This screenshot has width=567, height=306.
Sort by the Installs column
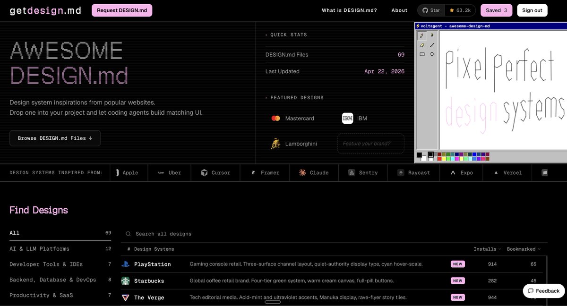point(487,249)
